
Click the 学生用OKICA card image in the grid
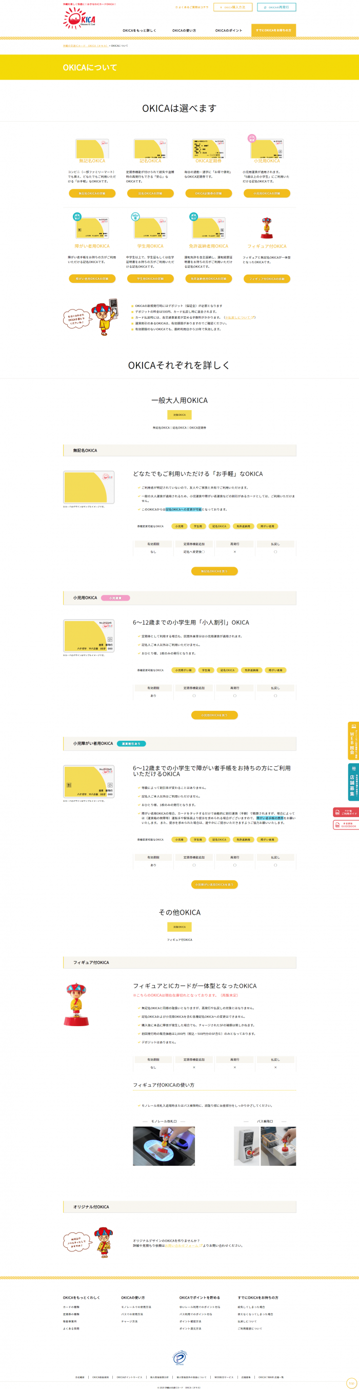pyautogui.click(x=149, y=226)
